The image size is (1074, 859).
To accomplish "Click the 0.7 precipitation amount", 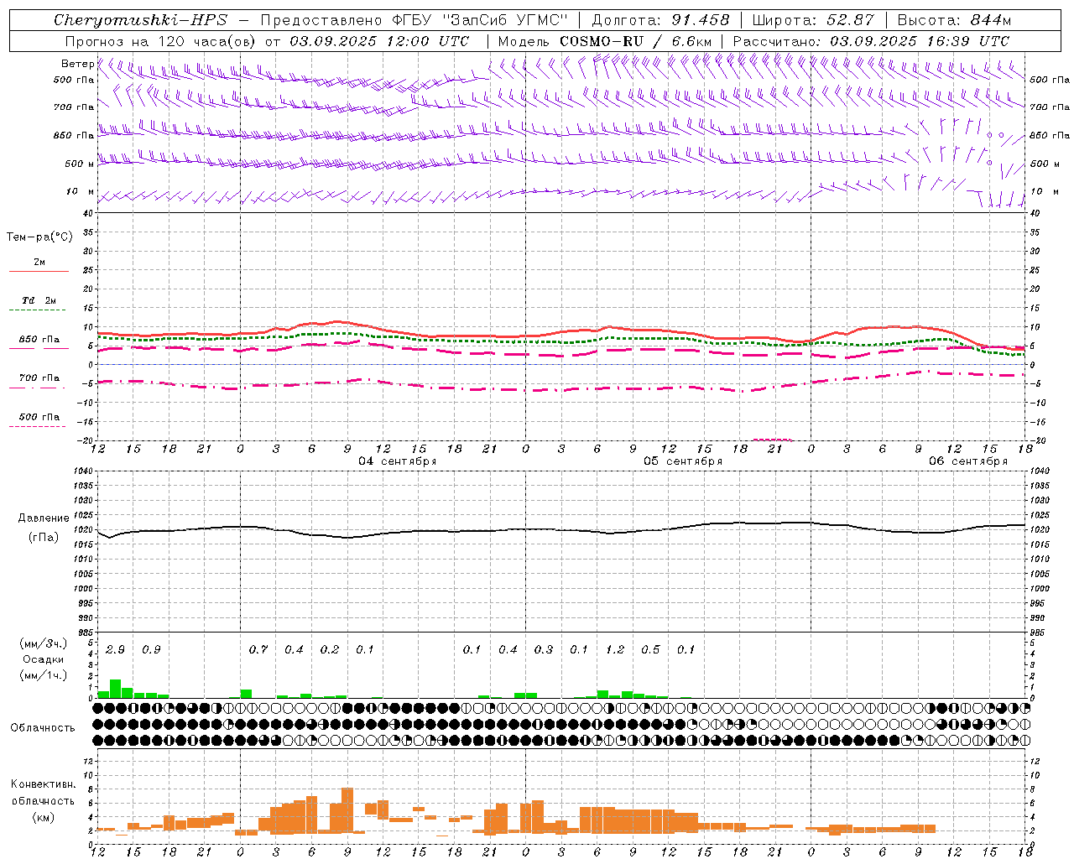I will 258,649.
